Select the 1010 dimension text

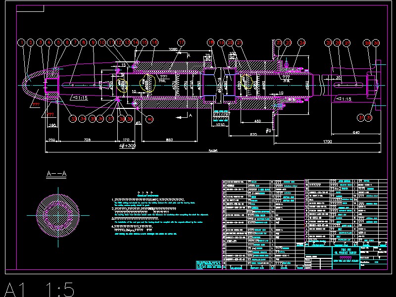220,125
